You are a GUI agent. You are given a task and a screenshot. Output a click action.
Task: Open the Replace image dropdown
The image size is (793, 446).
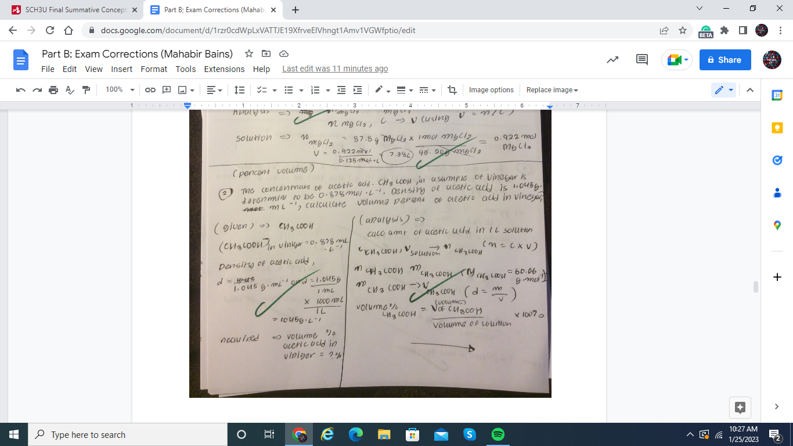pyautogui.click(x=550, y=89)
